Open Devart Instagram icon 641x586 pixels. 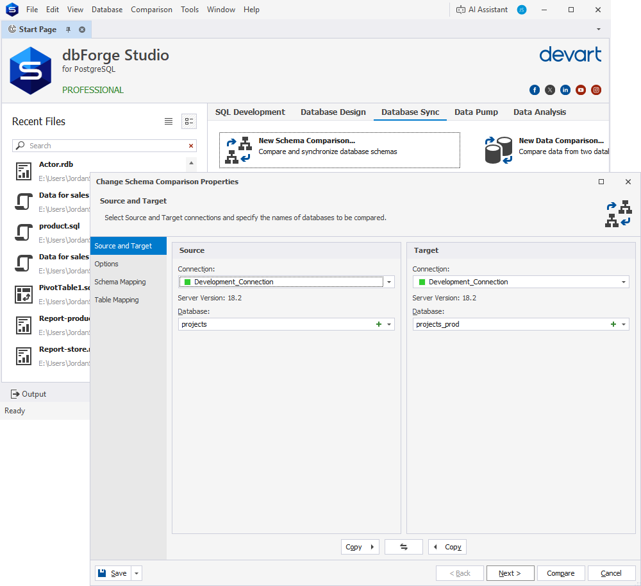pyautogui.click(x=596, y=90)
